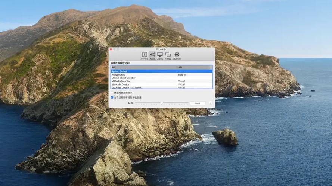332x186 pixels.
Task: Uncheck 允许远程设备控制本机音量 option
Action: click(112, 97)
